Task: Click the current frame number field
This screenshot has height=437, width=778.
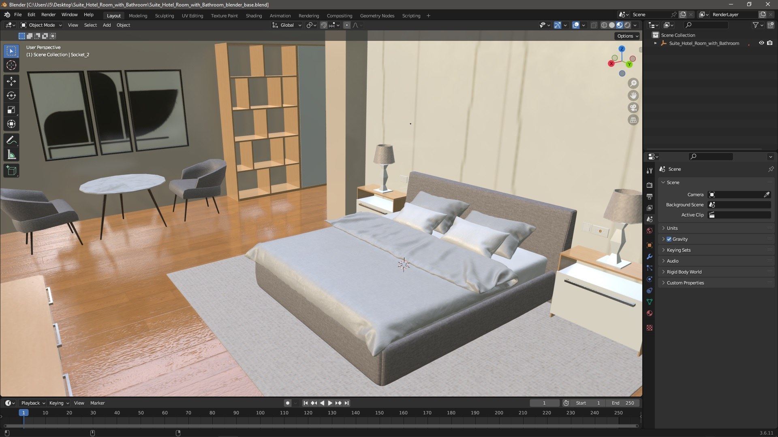Action: click(x=544, y=403)
